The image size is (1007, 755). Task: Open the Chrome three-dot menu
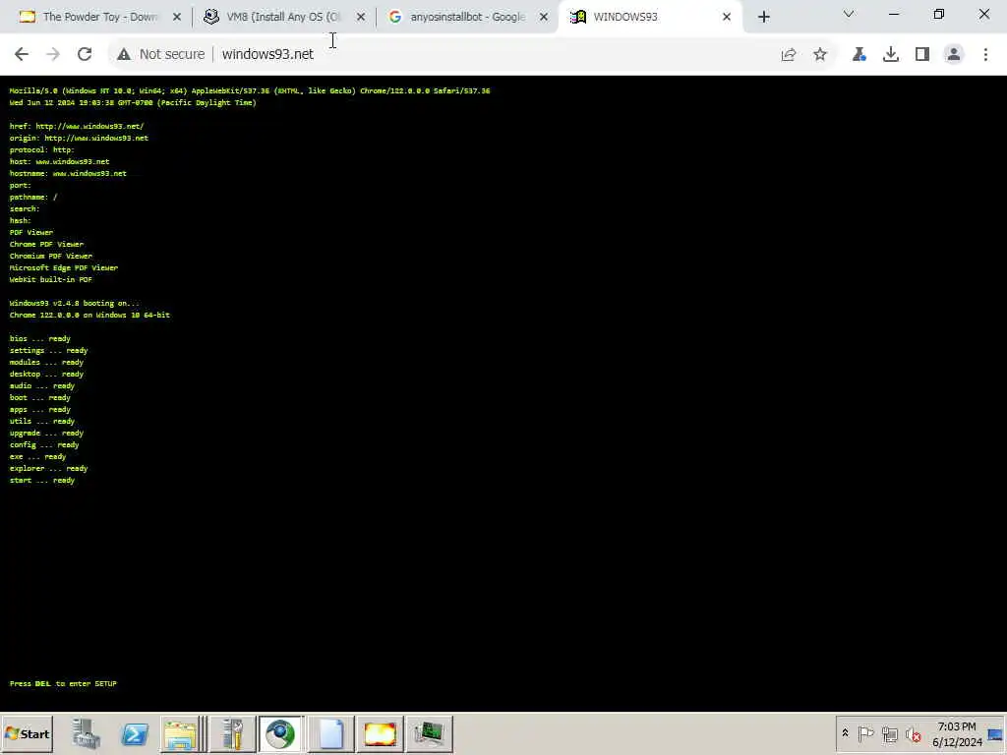click(985, 55)
